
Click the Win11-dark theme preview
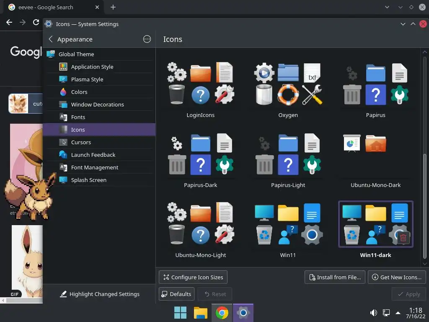pos(376,224)
